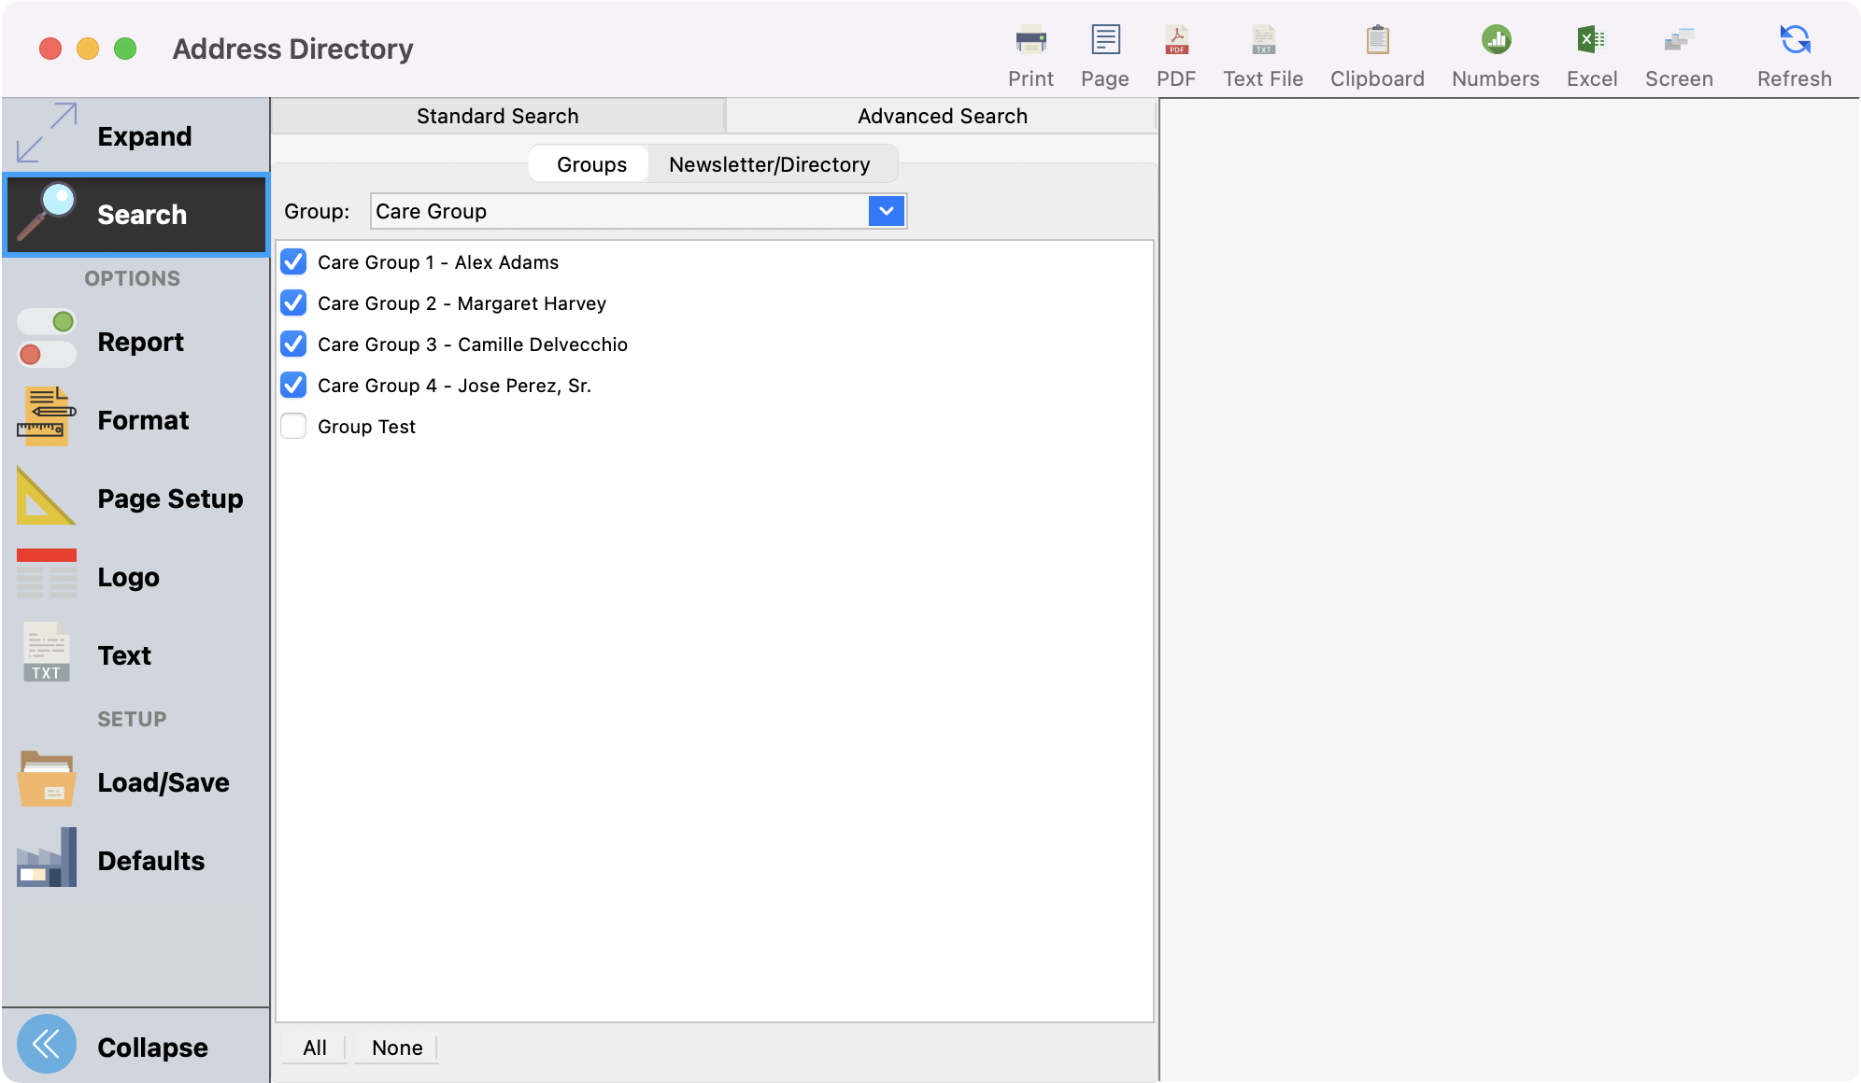
Task: Export the directory to Excel
Action: click(1591, 51)
